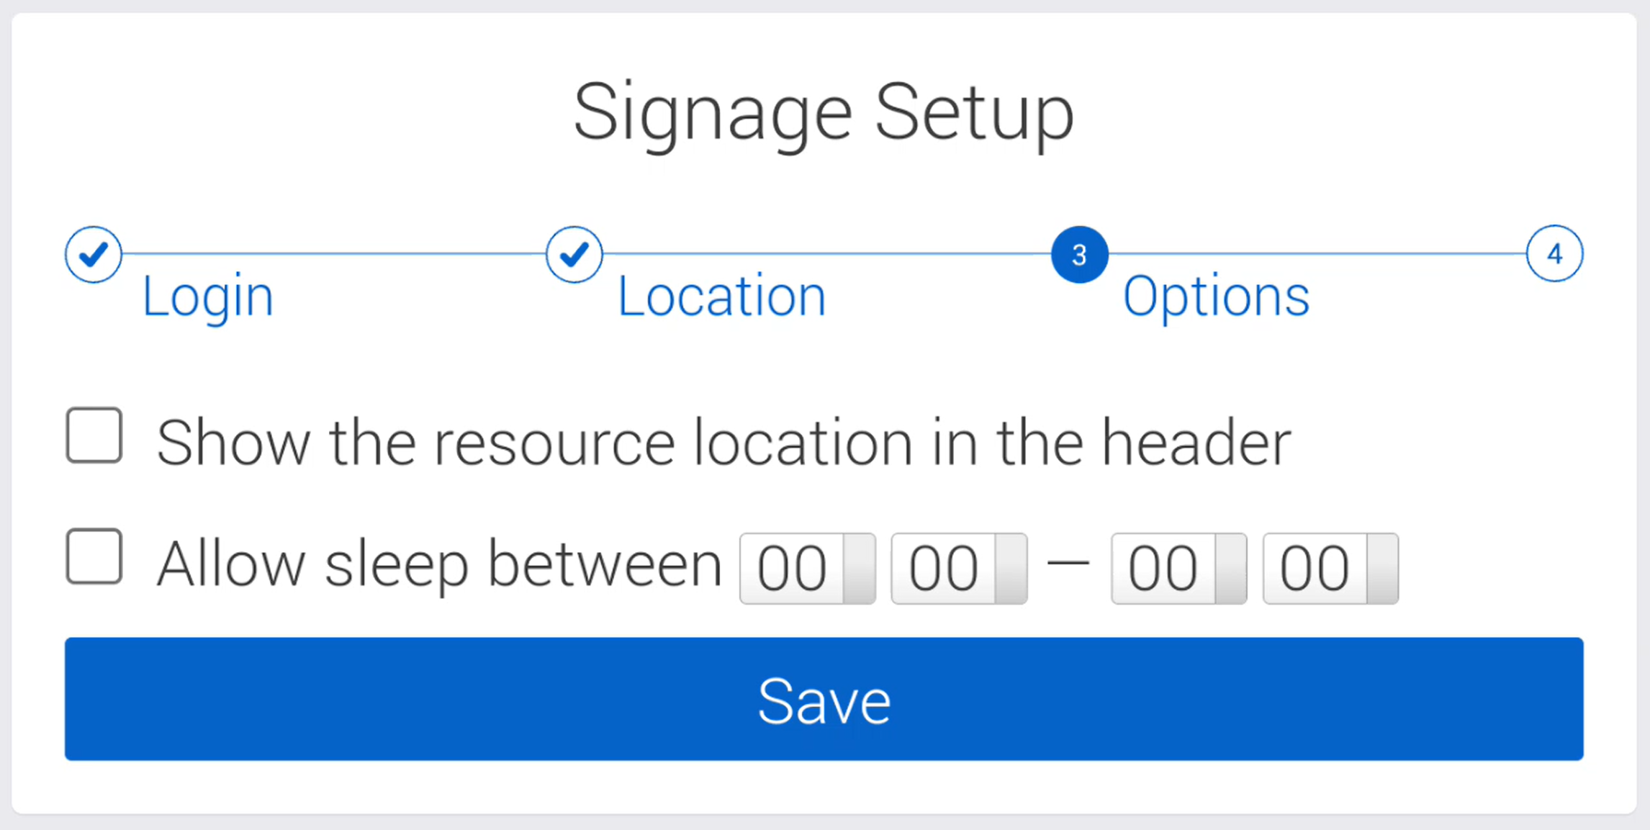Click the 'Allow sleep between' label text
1650x830 pixels.
click(x=439, y=565)
